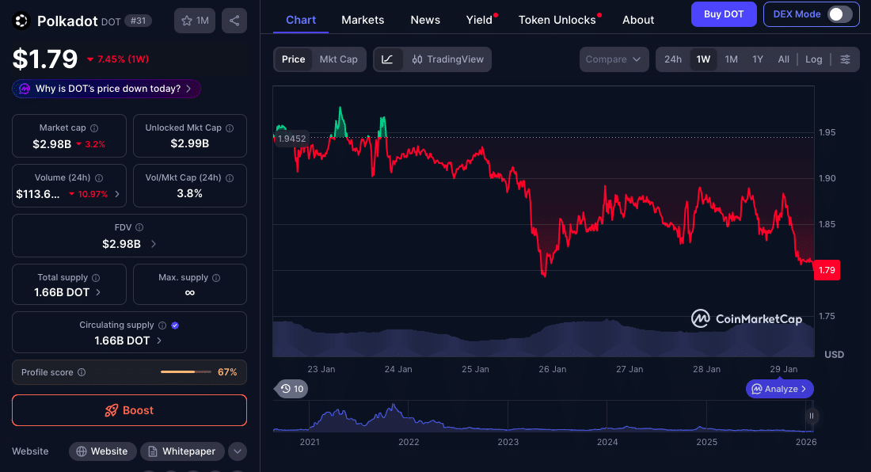Image resolution: width=871 pixels, height=472 pixels.
Task: Open the Compare dropdown
Action: [x=614, y=59]
